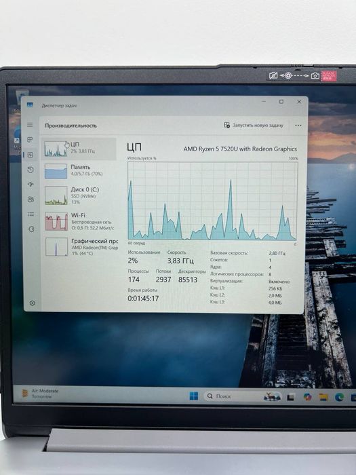Click the 'Логических процессоров' label
The height and width of the screenshot is (475, 356).
pos(237,274)
